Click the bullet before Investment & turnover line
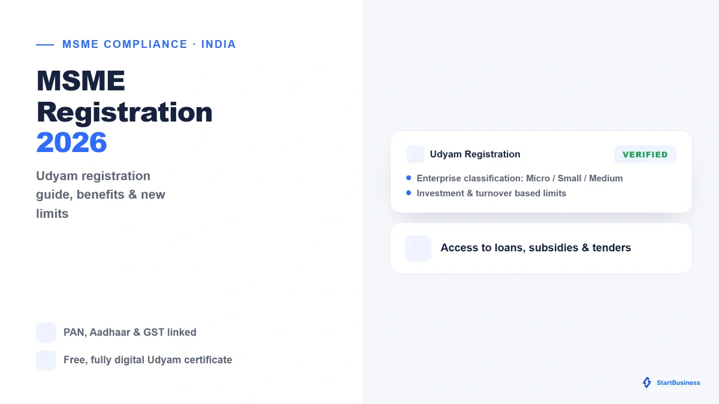 coord(409,193)
